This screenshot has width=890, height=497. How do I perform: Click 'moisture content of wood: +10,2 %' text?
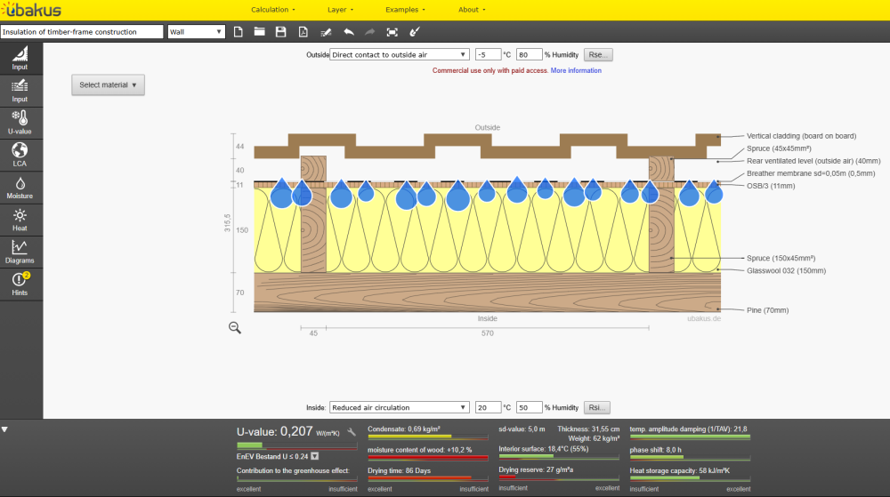pyautogui.click(x=419, y=450)
